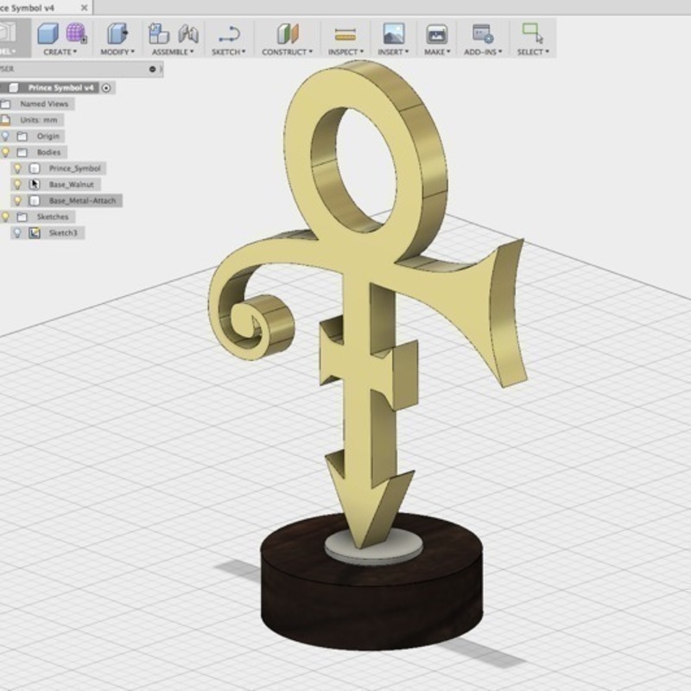Screen dimensions: 691x691
Task: Select Named Views tree item
Action: point(44,104)
